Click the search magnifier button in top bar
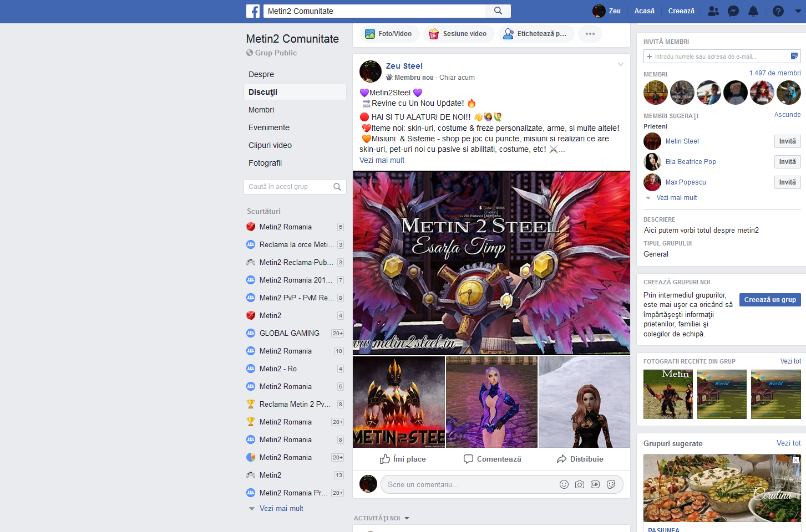806x532 pixels. pyautogui.click(x=498, y=11)
